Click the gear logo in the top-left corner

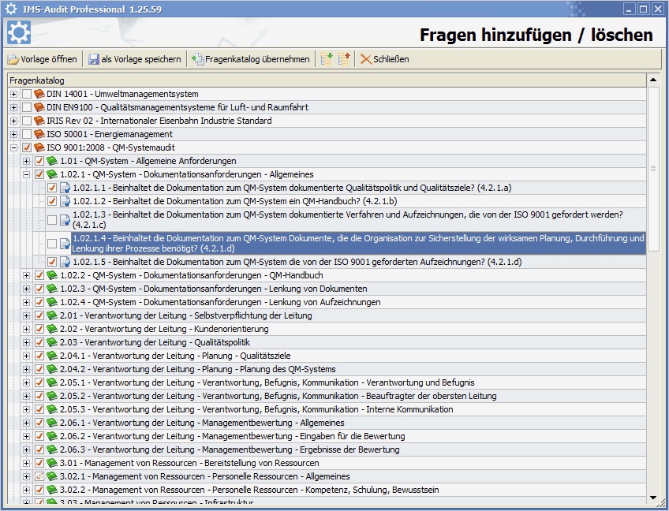pyautogui.click(x=18, y=33)
